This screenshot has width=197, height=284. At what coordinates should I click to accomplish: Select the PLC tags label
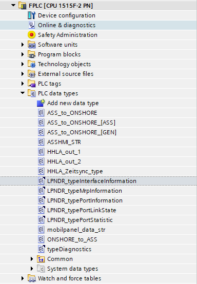point(49,84)
